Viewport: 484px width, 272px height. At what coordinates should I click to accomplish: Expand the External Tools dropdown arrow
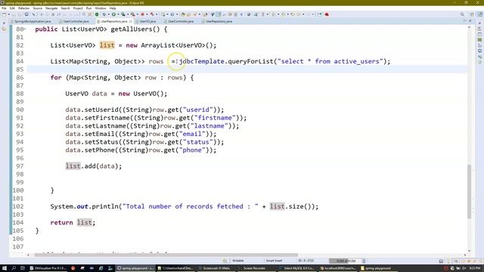[137, 14]
